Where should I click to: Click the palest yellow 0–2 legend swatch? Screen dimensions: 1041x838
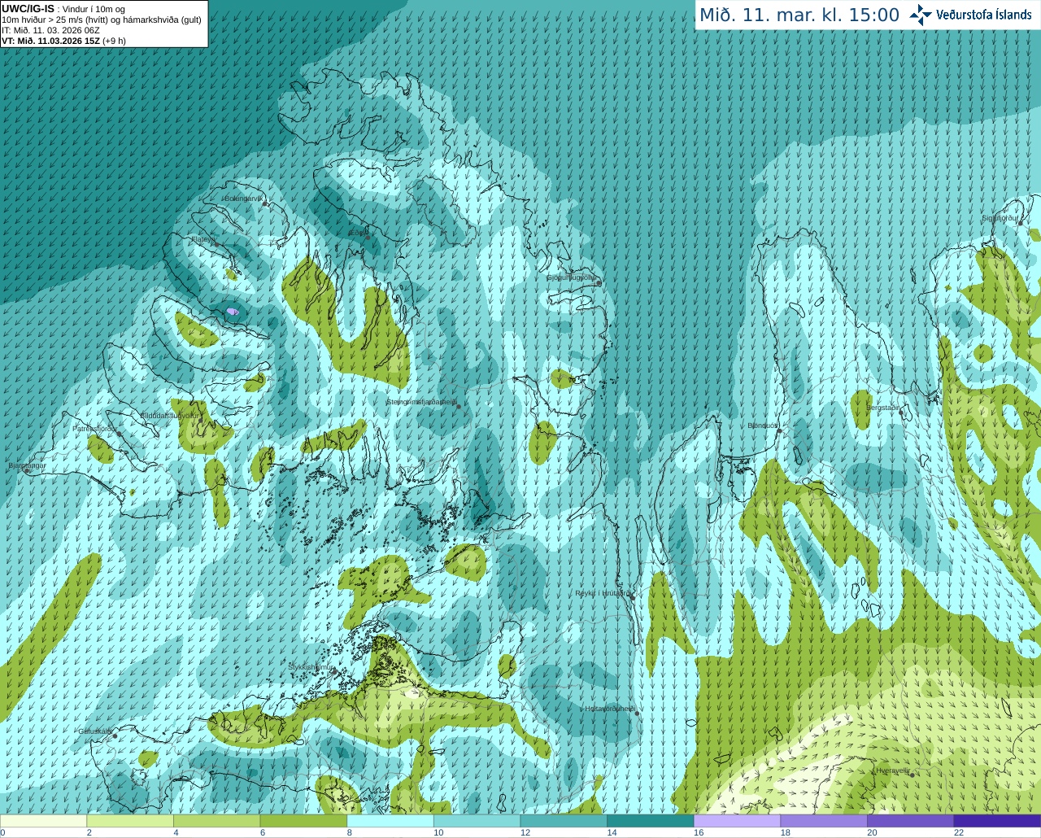click(x=43, y=821)
